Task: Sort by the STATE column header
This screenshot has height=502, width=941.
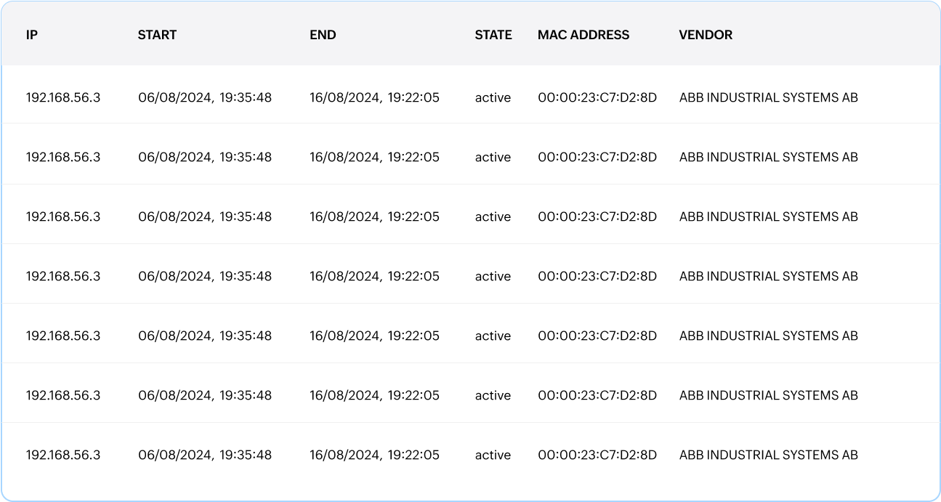Action: pos(493,34)
